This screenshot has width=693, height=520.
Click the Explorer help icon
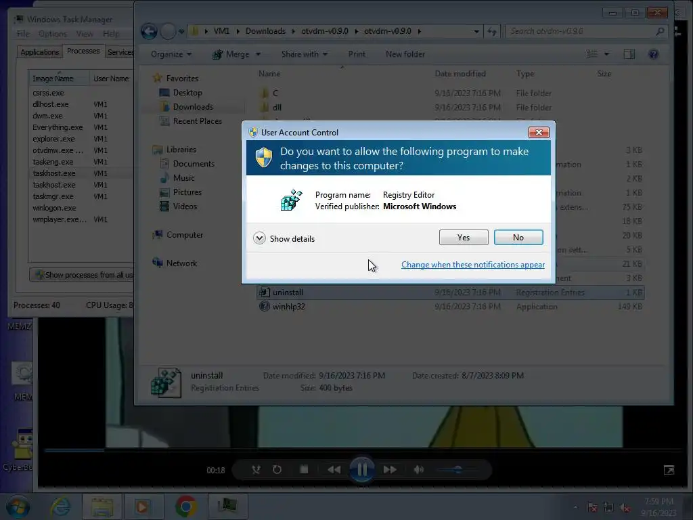point(653,54)
